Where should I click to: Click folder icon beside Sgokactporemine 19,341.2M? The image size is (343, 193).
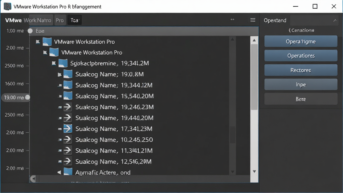click(63, 63)
